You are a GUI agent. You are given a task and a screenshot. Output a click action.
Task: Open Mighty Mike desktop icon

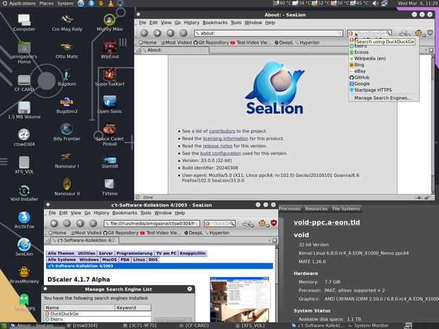110,23
